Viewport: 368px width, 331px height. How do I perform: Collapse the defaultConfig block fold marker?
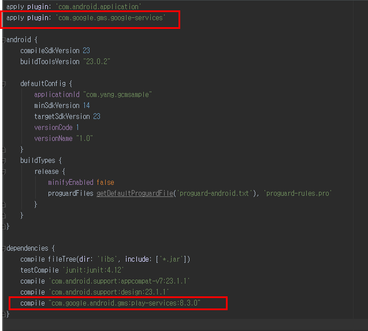coord(3,84)
